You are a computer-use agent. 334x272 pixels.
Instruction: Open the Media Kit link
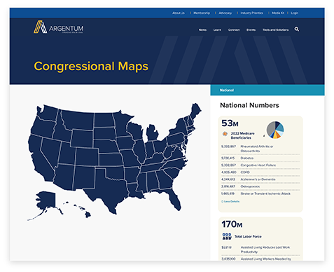(x=278, y=13)
